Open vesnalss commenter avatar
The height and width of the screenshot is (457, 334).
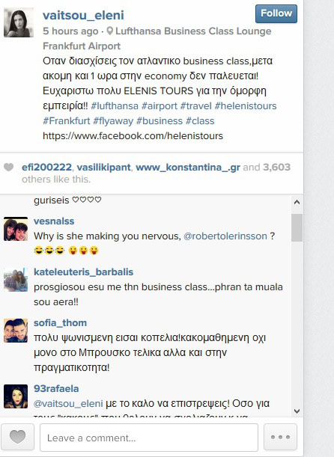(x=16, y=229)
